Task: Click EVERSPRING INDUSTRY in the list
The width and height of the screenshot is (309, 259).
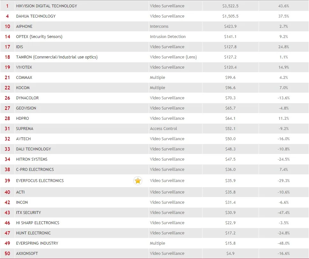Action: click(x=37, y=243)
